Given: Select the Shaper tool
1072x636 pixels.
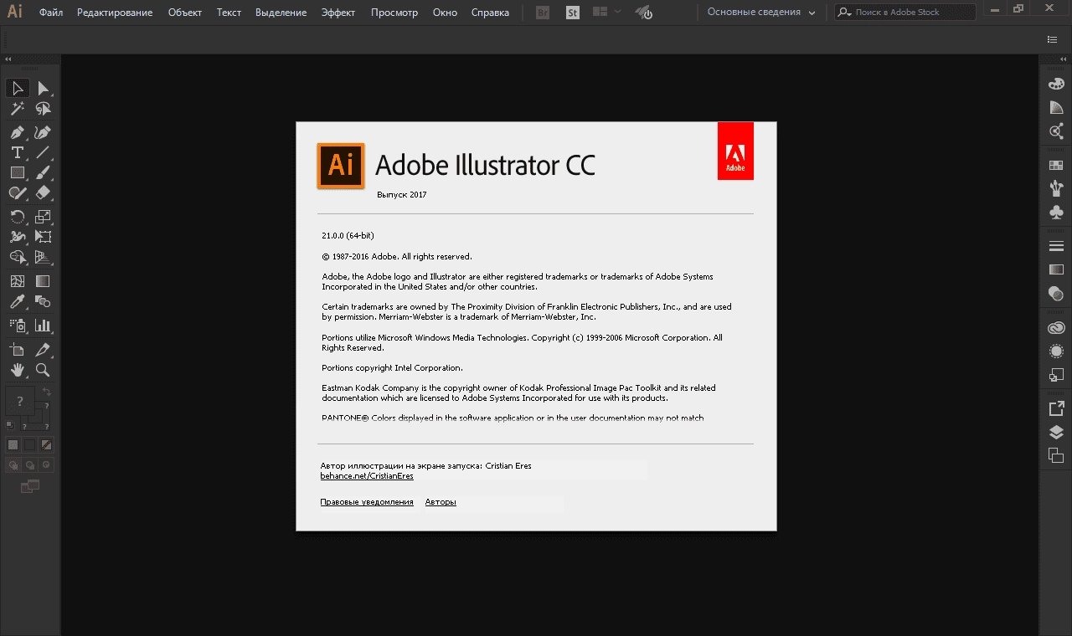Looking at the screenshot, I should [x=17, y=192].
